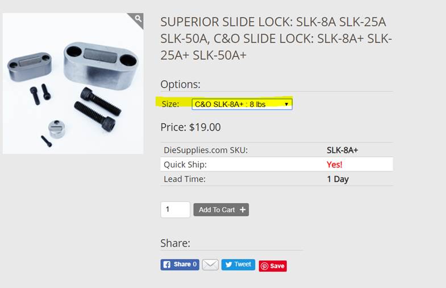Click the Lead Time 1 Day value
446x288 pixels.
[337, 179]
